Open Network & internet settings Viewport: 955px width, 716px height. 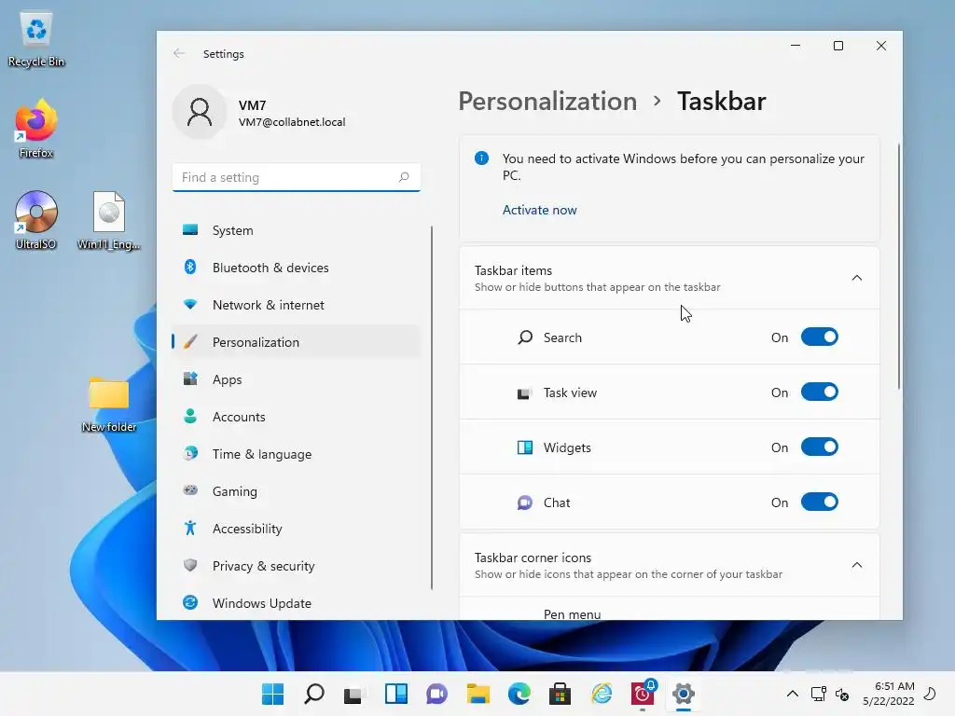(x=296, y=305)
